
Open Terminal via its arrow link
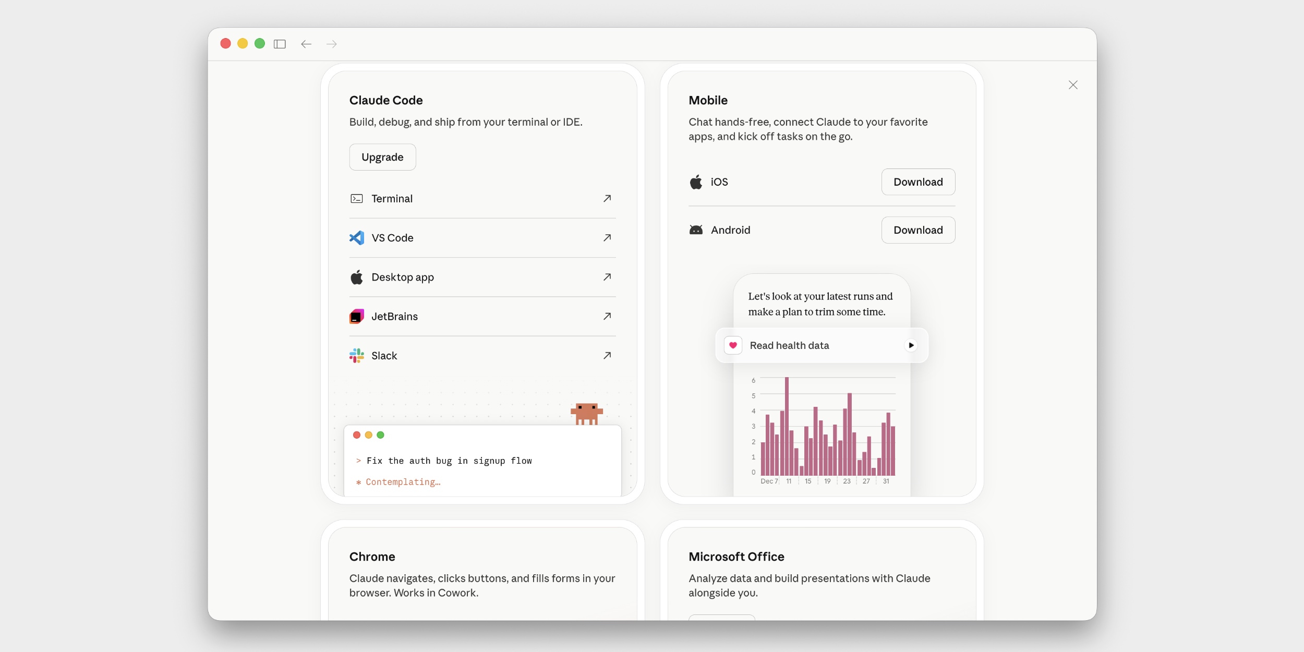(x=607, y=199)
